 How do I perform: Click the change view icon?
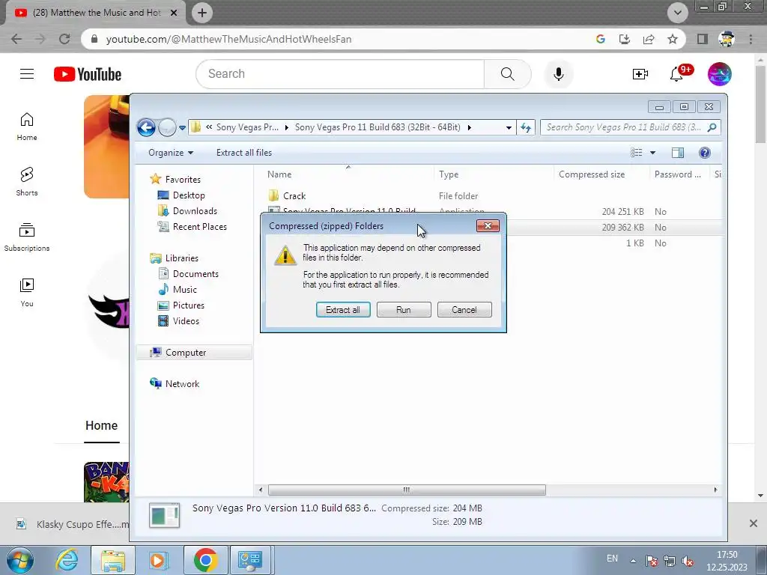[x=637, y=153]
